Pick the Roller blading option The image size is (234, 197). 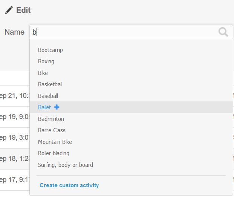(54, 153)
